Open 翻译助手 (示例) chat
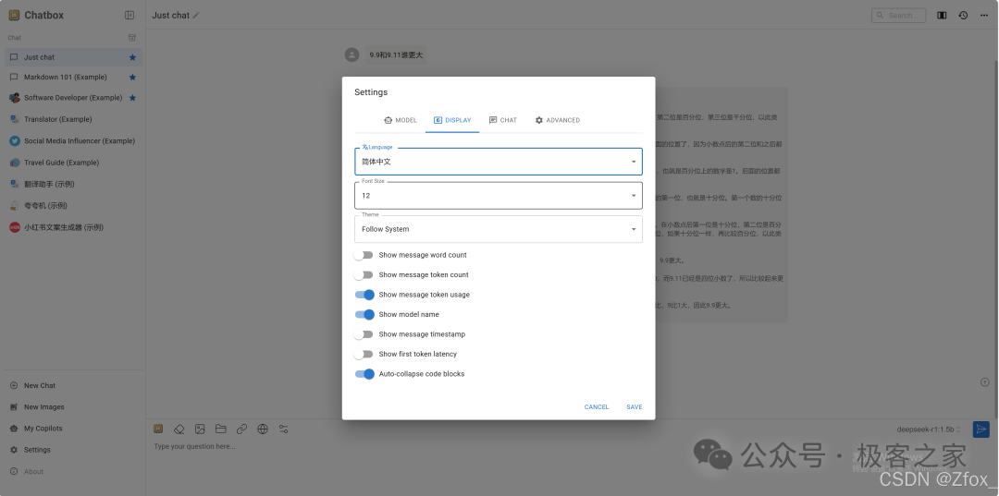 click(x=73, y=185)
